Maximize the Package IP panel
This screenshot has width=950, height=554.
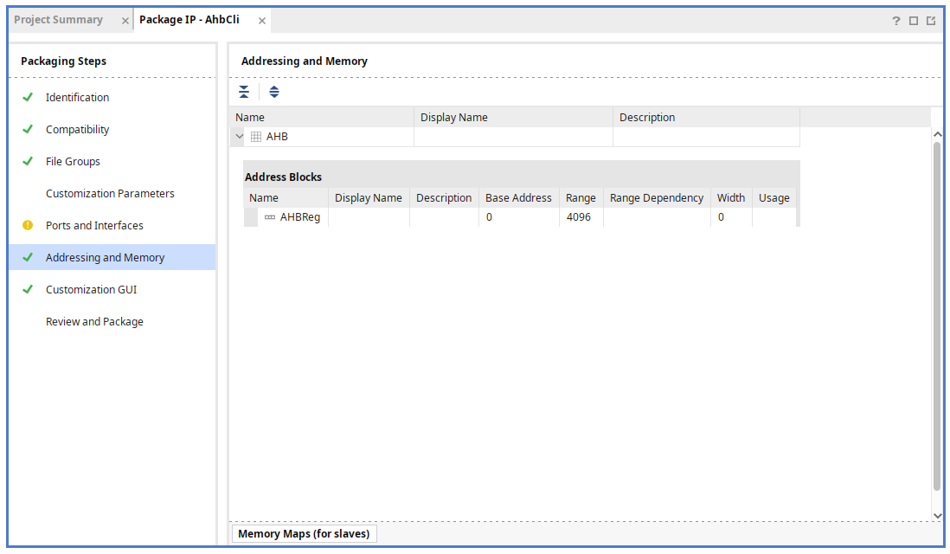tap(914, 21)
